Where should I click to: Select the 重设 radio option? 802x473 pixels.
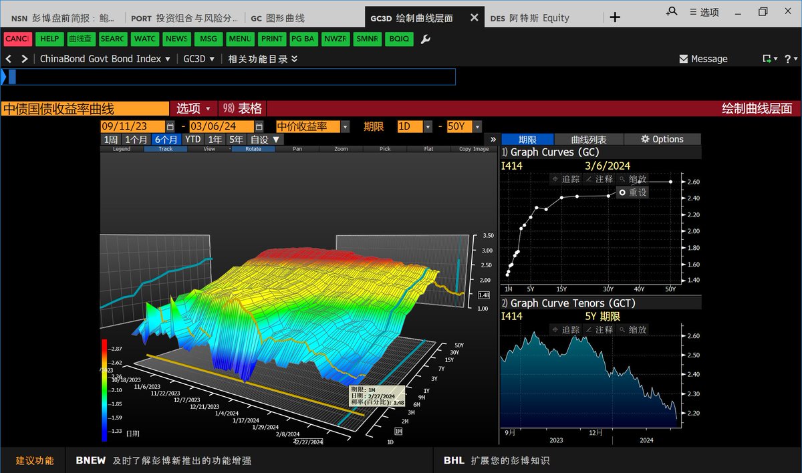(x=633, y=192)
